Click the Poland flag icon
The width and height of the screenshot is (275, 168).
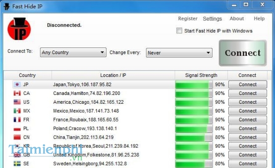pos(17,129)
